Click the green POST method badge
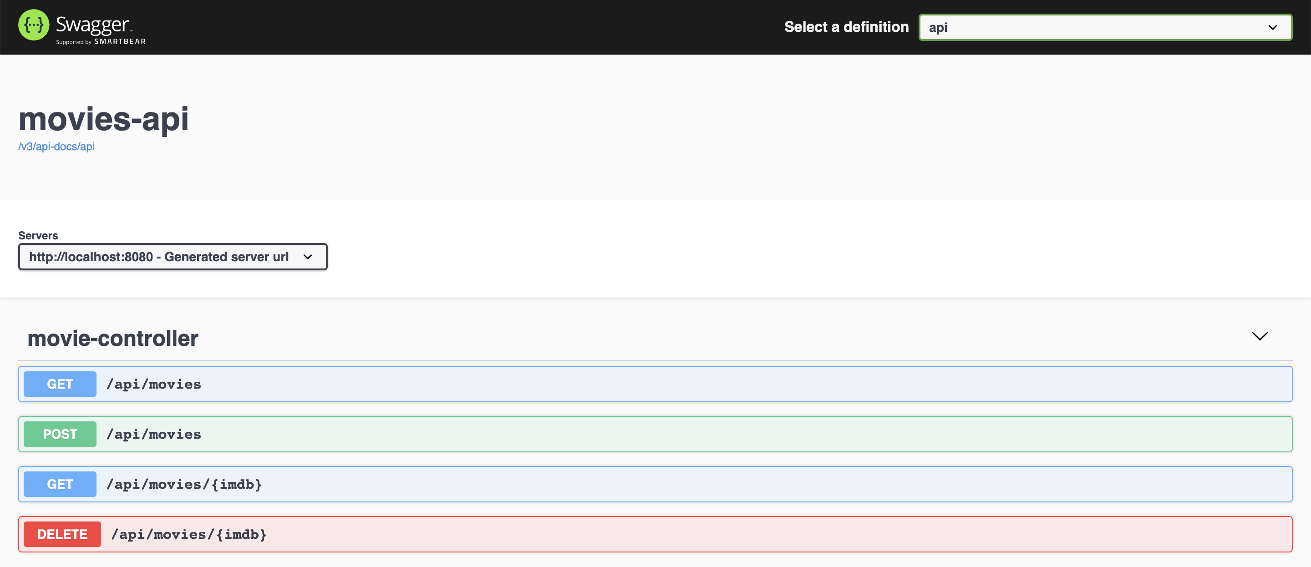This screenshot has width=1311, height=567. tap(60, 434)
